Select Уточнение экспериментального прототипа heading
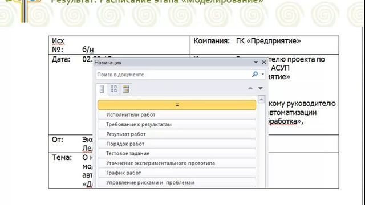365x205 pixels. [x=177, y=163]
